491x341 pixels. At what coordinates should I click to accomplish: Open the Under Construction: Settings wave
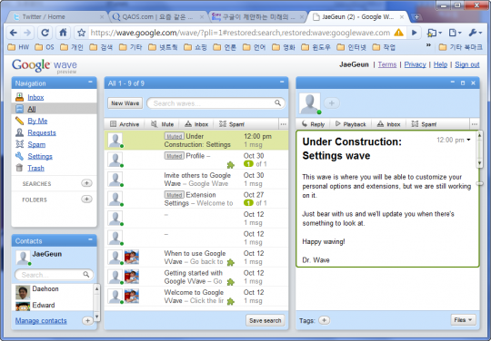196,141
